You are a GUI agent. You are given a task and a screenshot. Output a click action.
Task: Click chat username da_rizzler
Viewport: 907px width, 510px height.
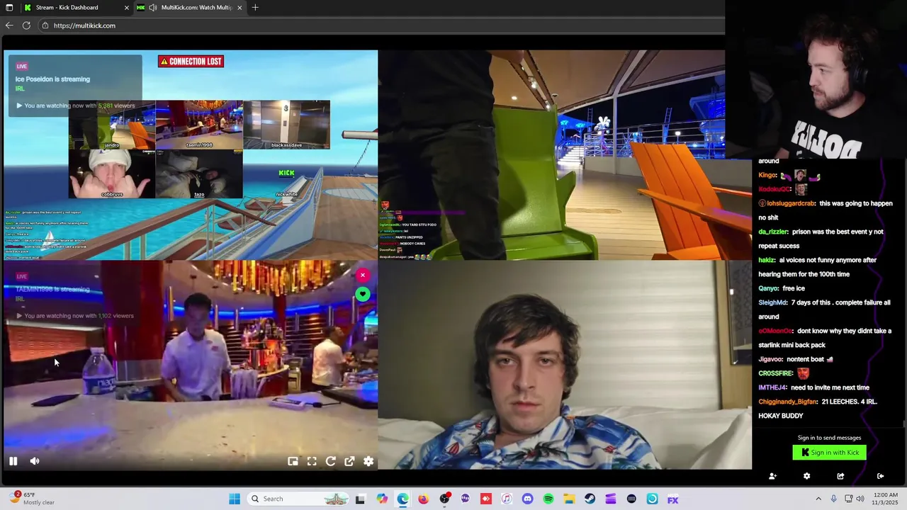[774, 232]
